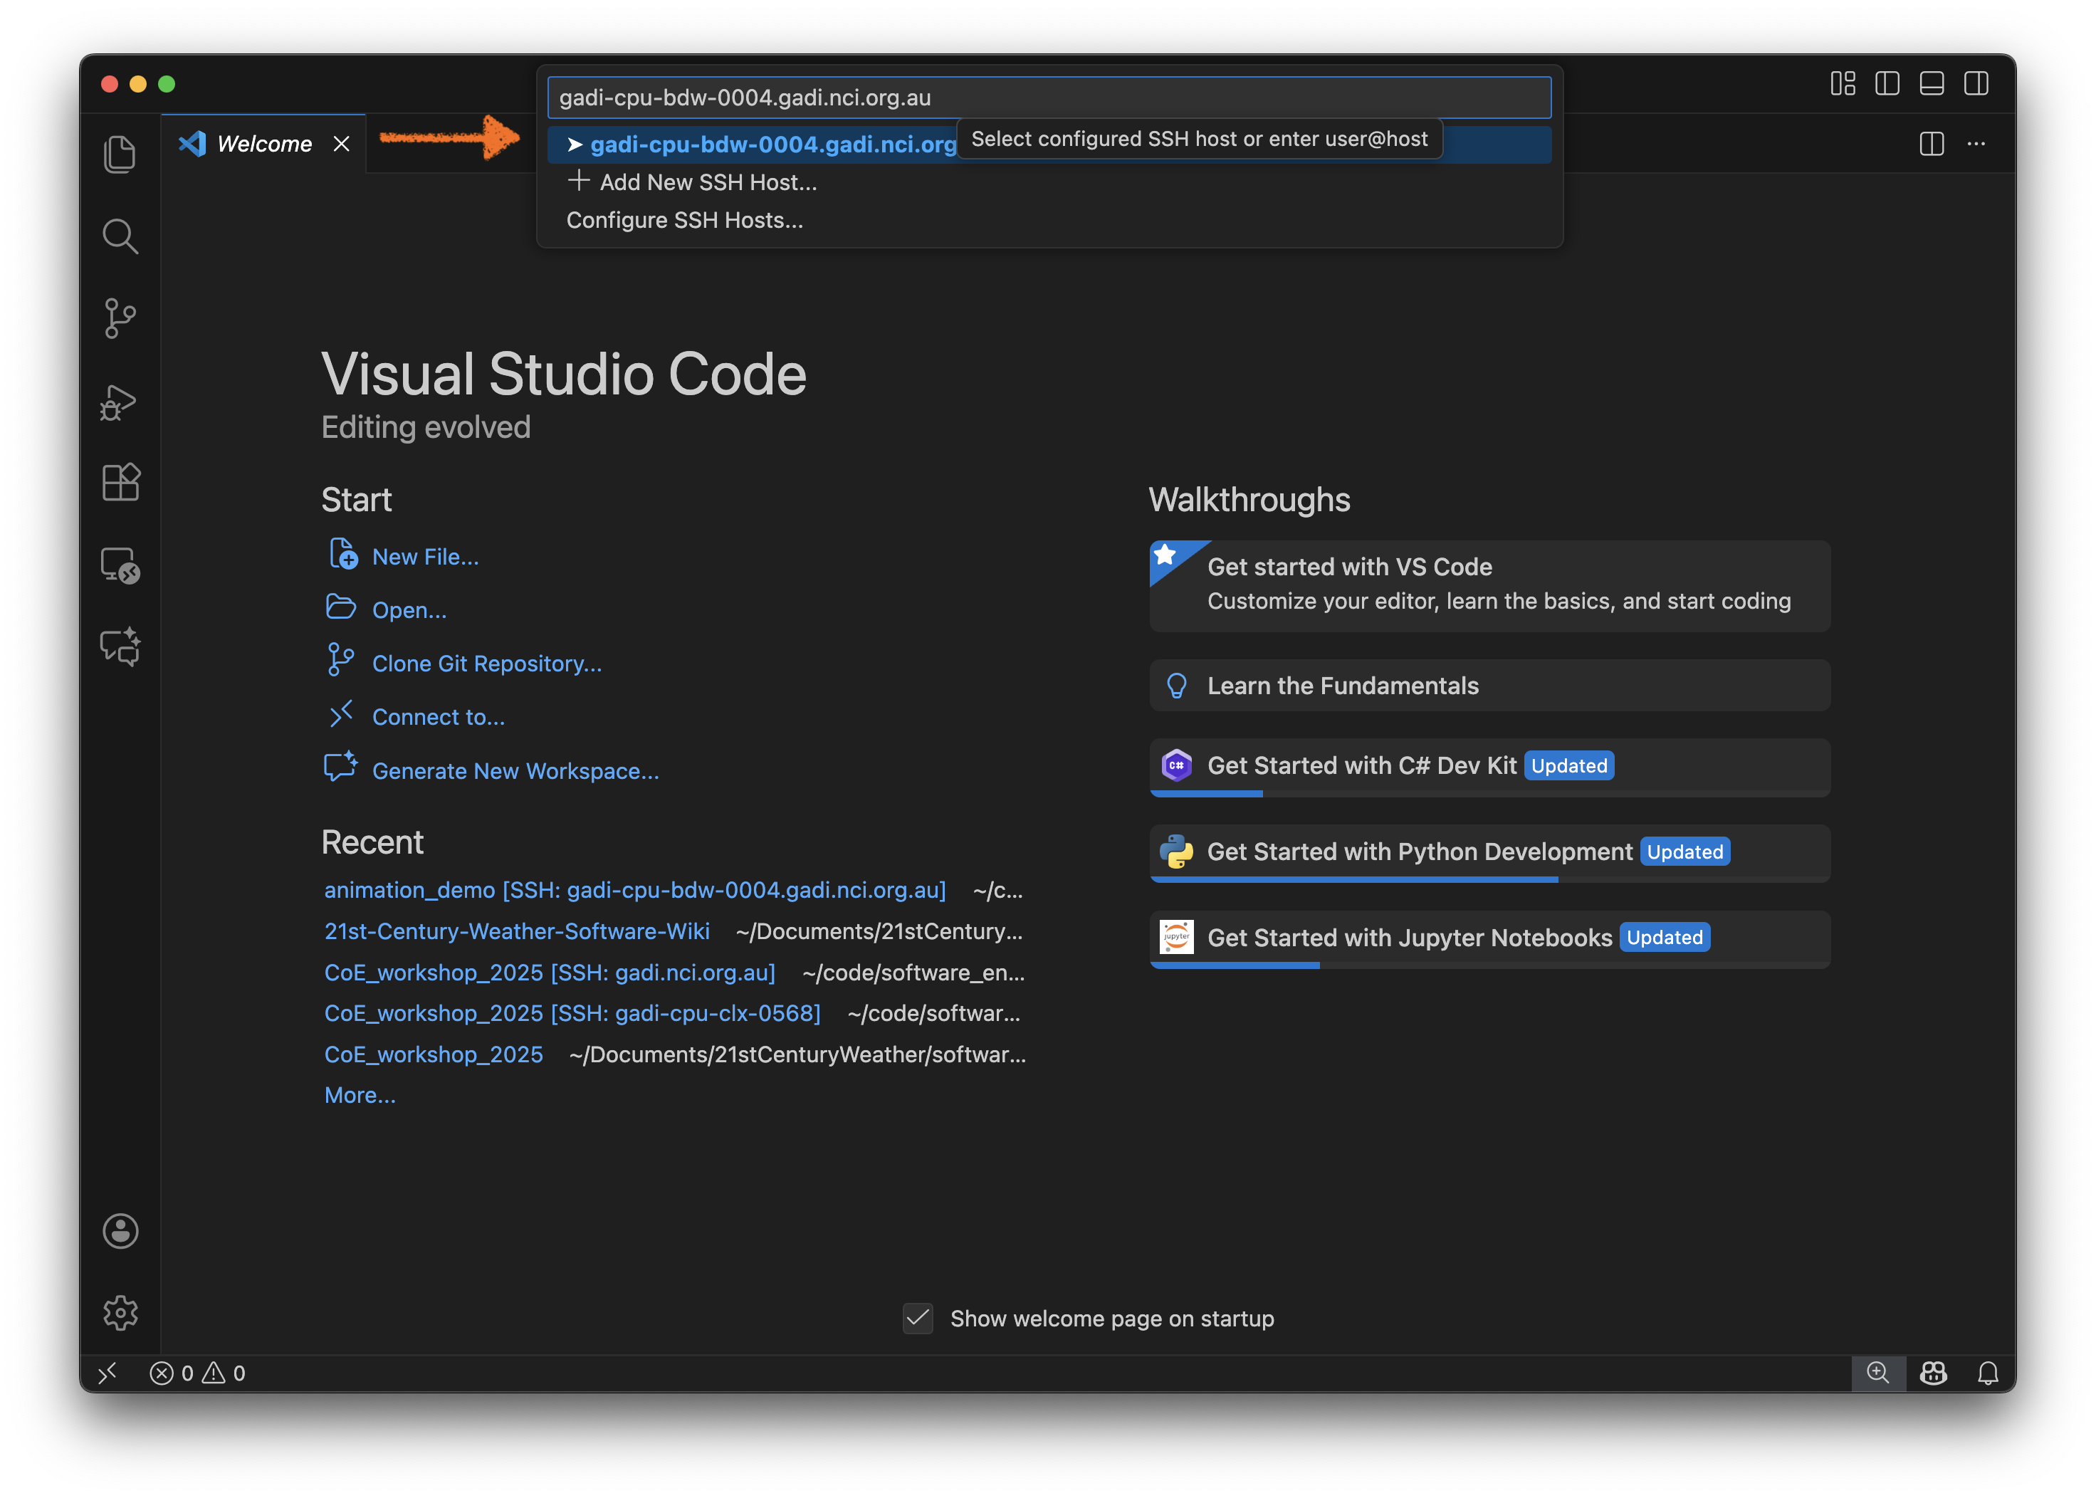Toggle Show welcome page on startup checkbox
Image resolution: width=2096 pixels, height=1498 pixels.
(918, 1318)
